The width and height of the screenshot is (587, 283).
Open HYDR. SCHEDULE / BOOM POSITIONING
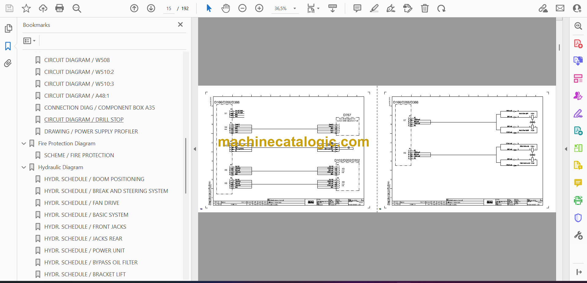(94, 179)
